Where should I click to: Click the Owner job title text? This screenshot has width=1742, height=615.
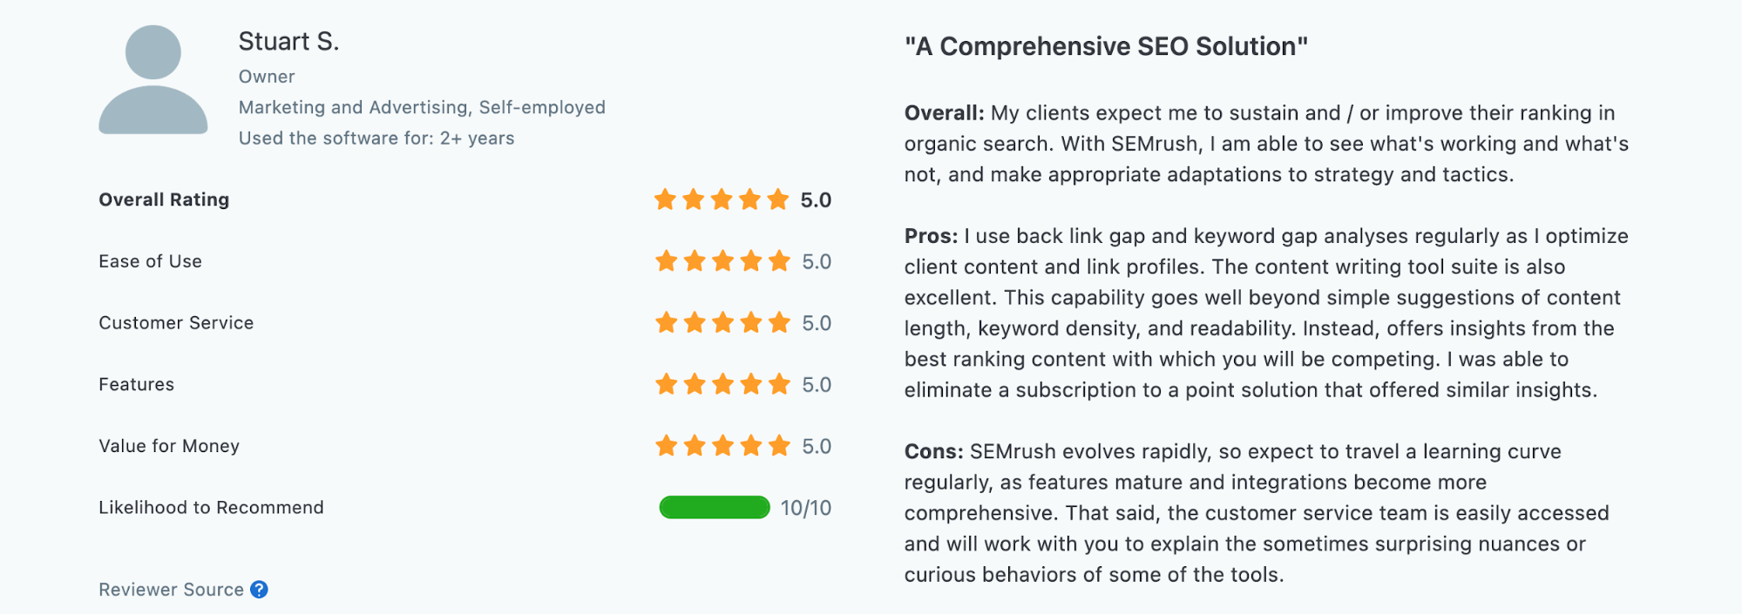(267, 77)
